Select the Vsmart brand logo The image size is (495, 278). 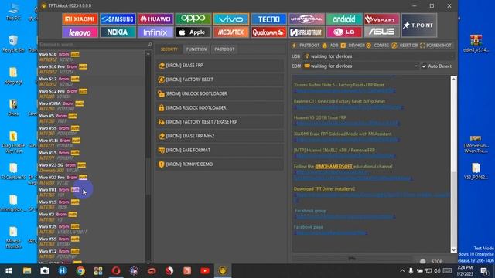(x=381, y=19)
